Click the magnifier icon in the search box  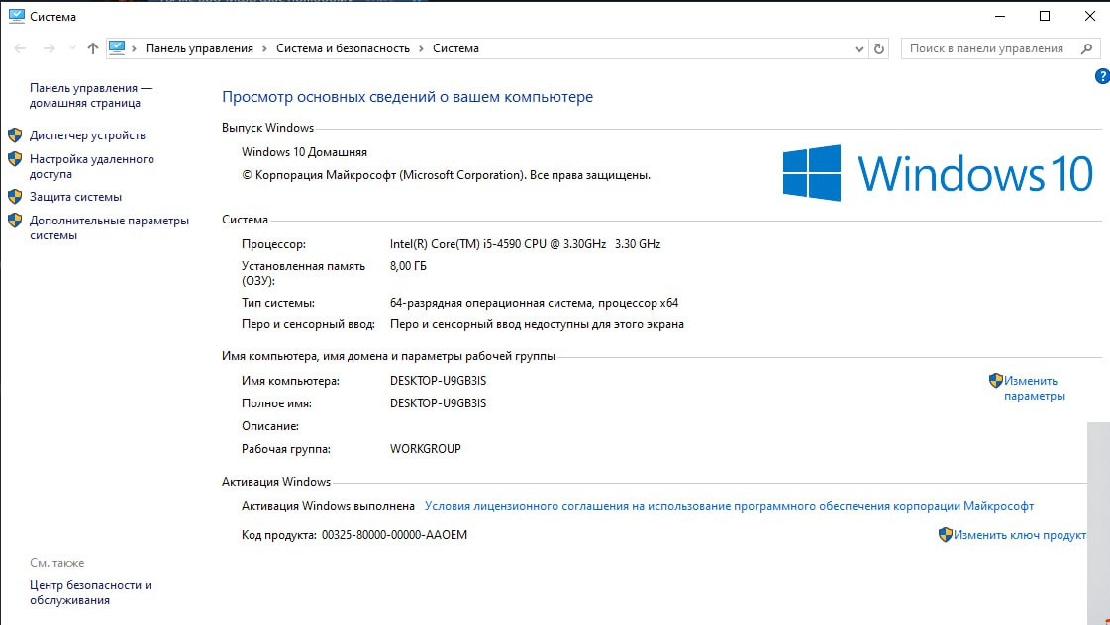point(1086,48)
